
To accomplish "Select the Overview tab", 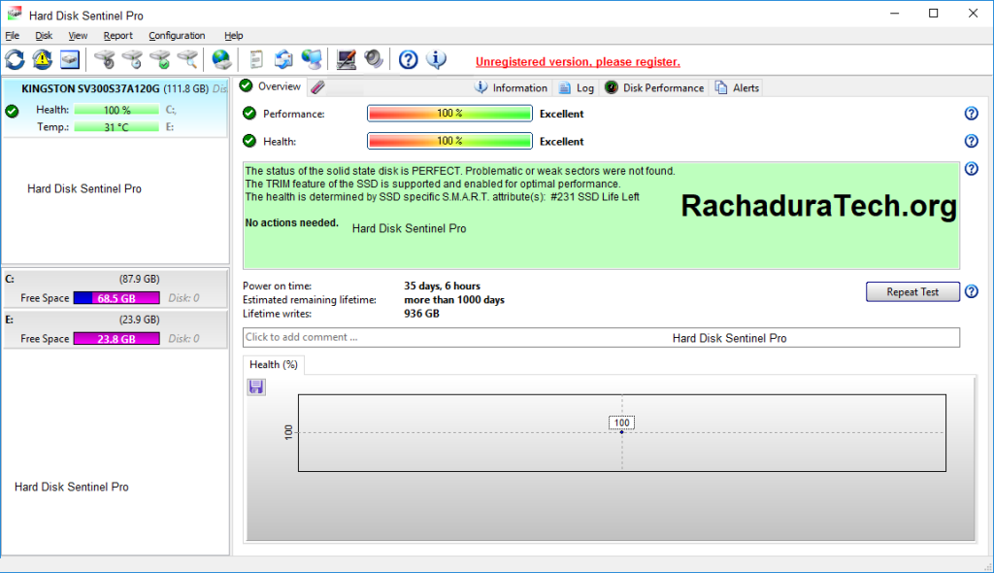I will click(272, 86).
